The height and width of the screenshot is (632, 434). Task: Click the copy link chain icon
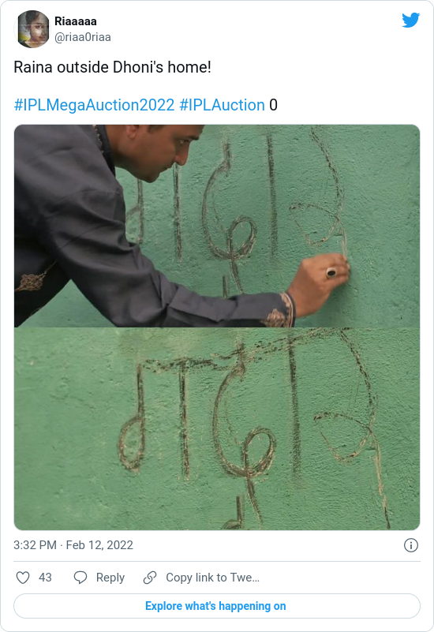point(150,578)
